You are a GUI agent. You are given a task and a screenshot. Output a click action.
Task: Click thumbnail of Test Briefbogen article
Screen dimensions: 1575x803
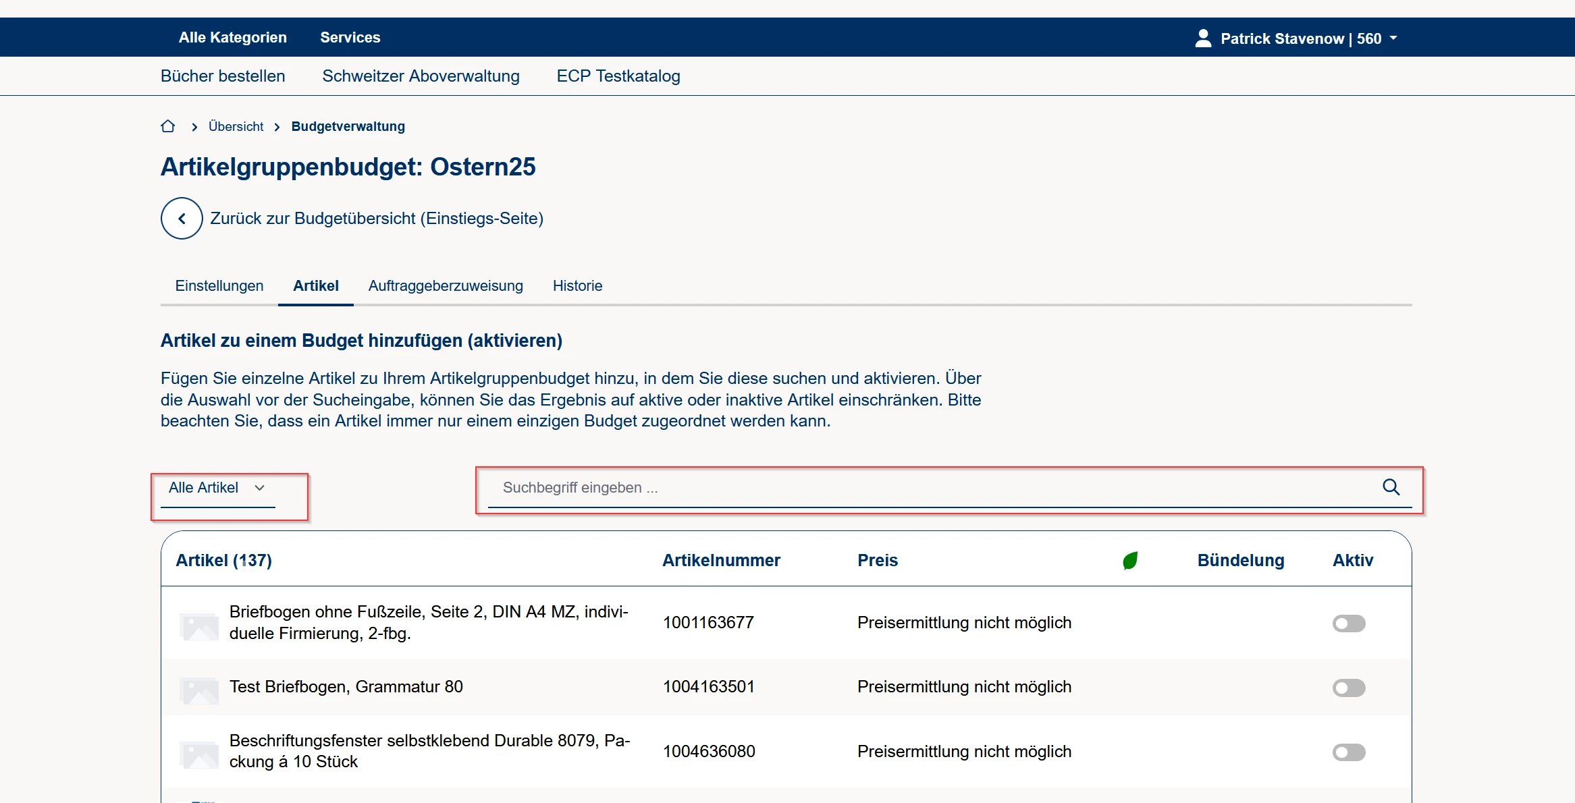pos(199,690)
